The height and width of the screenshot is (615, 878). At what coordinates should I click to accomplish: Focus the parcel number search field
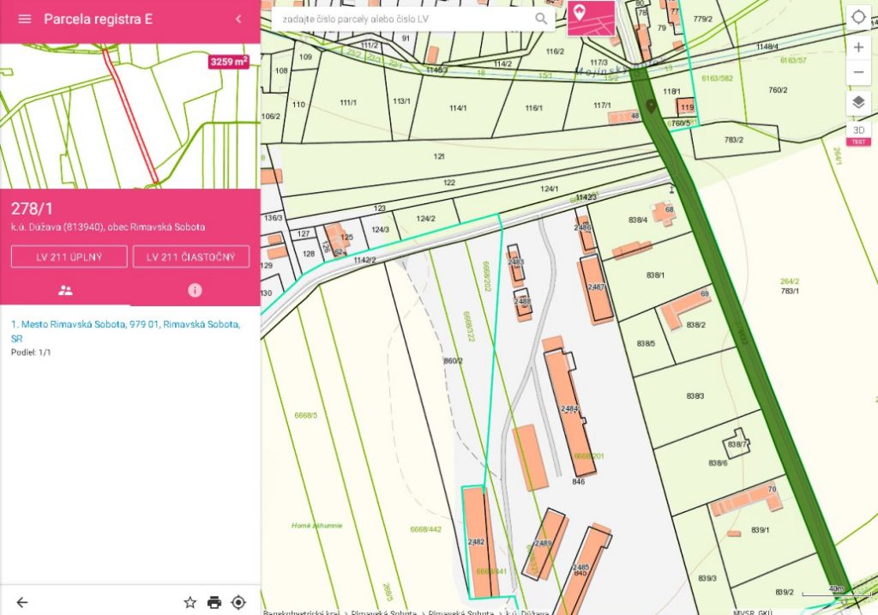coord(403,19)
